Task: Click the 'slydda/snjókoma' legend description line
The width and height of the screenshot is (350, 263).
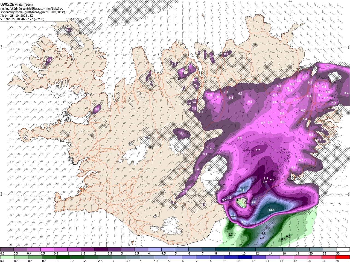Action: pos(33,12)
